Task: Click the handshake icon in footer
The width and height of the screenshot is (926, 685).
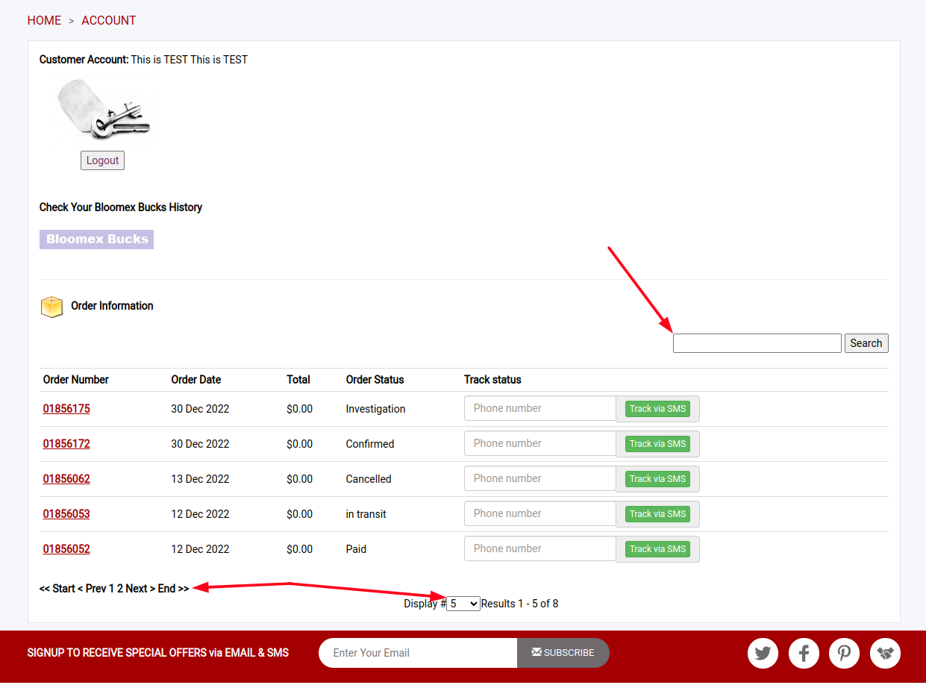Action: click(885, 653)
